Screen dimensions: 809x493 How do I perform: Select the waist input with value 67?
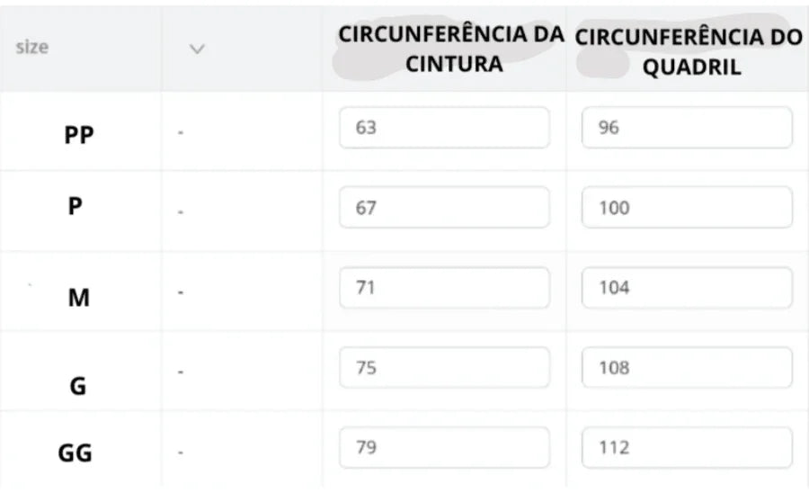point(444,207)
